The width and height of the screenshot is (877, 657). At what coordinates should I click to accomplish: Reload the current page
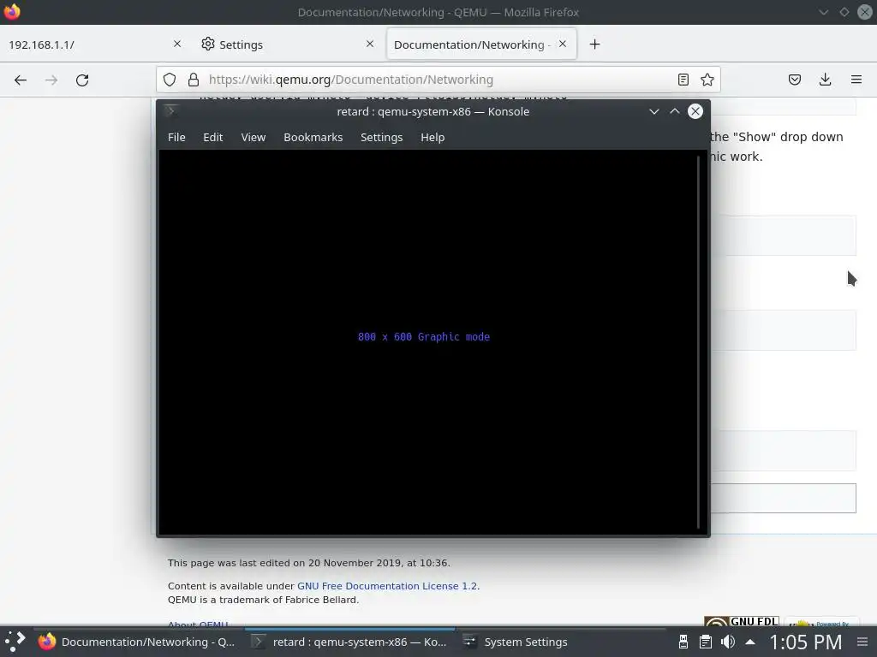point(82,80)
